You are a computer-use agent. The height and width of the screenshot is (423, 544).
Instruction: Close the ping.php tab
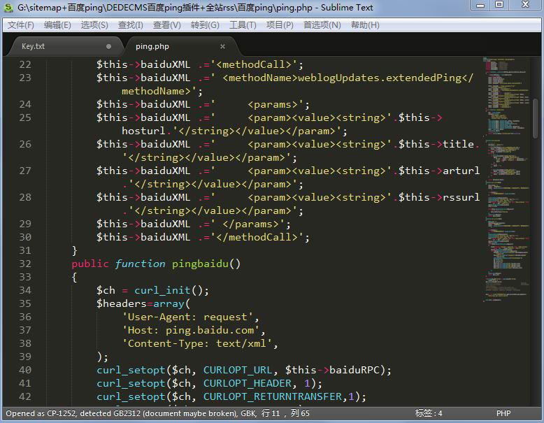[222, 46]
